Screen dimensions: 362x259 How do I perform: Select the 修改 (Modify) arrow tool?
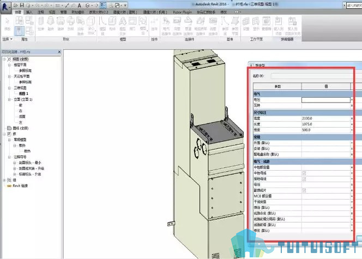coord(7,24)
